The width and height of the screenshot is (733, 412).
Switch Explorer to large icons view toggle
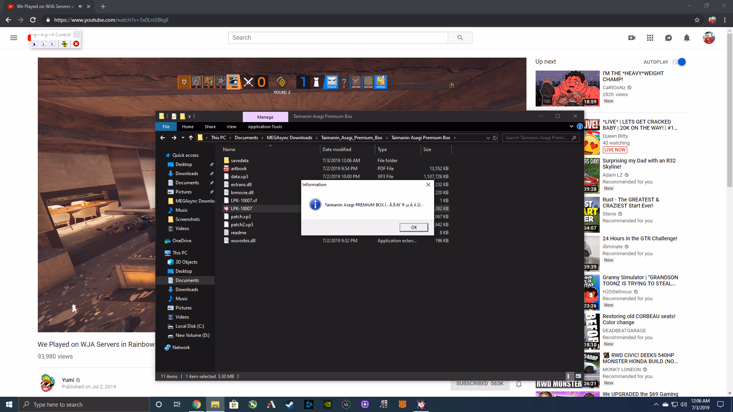pyautogui.click(x=578, y=376)
